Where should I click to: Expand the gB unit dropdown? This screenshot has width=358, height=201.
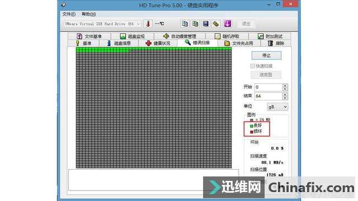pyautogui.click(x=277, y=107)
